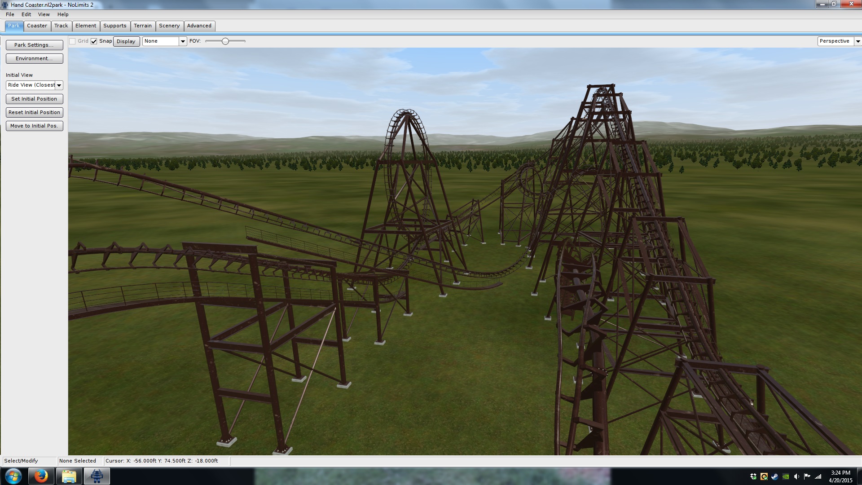The width and height of the screenshot is (862, 485).
Task: Click the volume speaker tray icon
Action: tap(796, 476)
